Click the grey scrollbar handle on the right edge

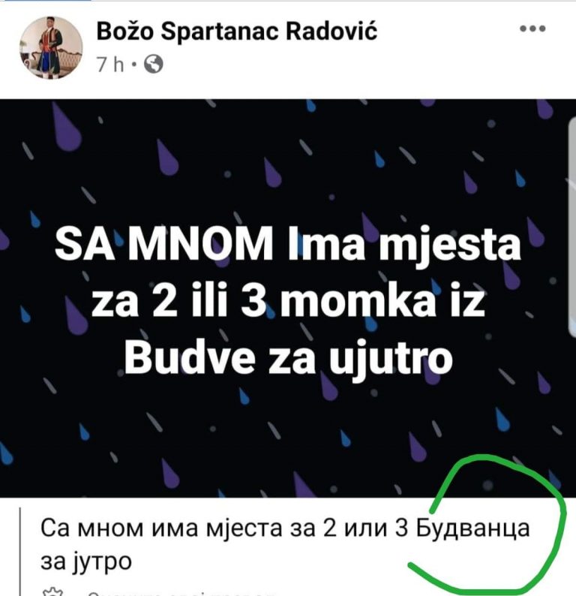tap(571, 227)
